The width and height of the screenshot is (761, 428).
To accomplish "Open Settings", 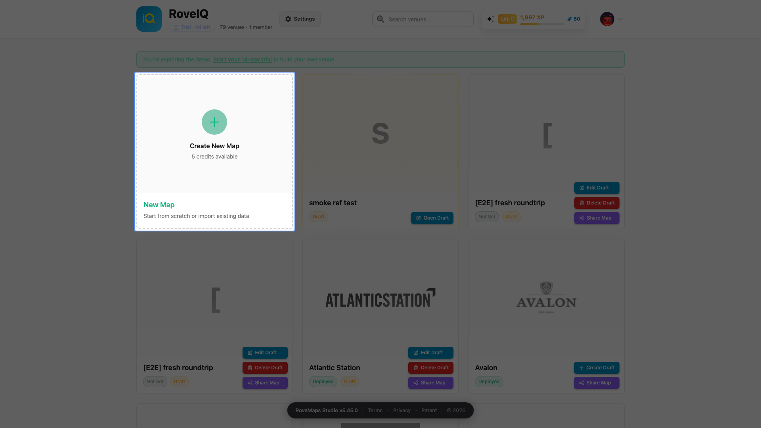I will 300,19.
